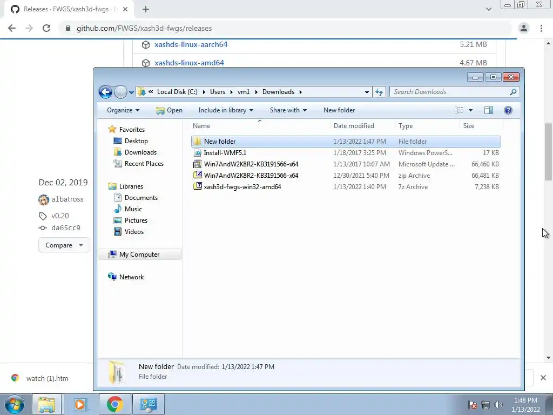Open Chrome profile icon
The image size is (553, 415).
524,28
